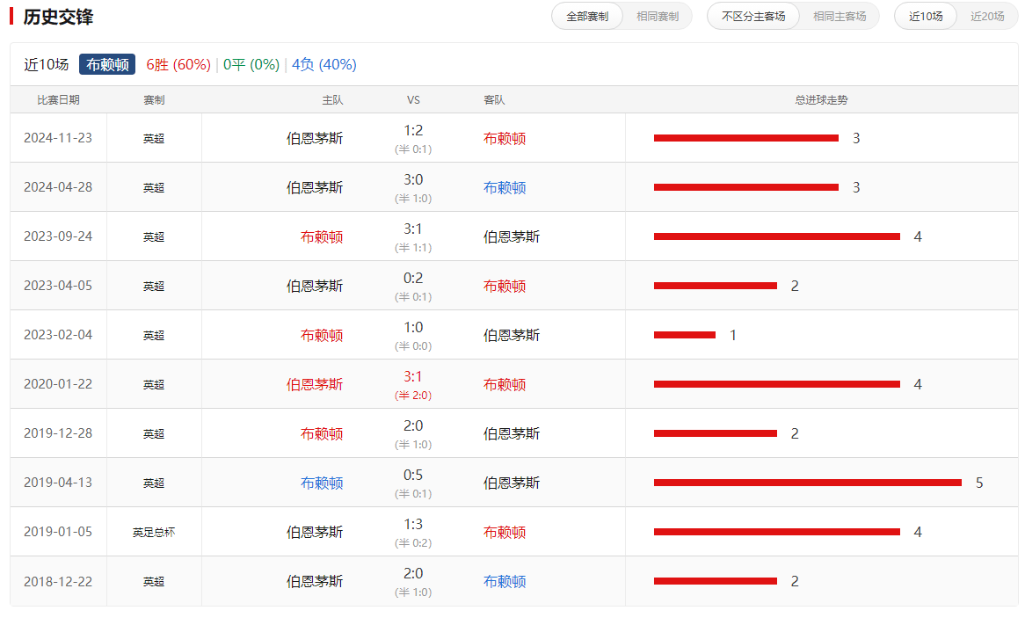Click red 3:1 score of 2020-01-22 match
Screen dimensions: 1025x625
tap(413, 377)
